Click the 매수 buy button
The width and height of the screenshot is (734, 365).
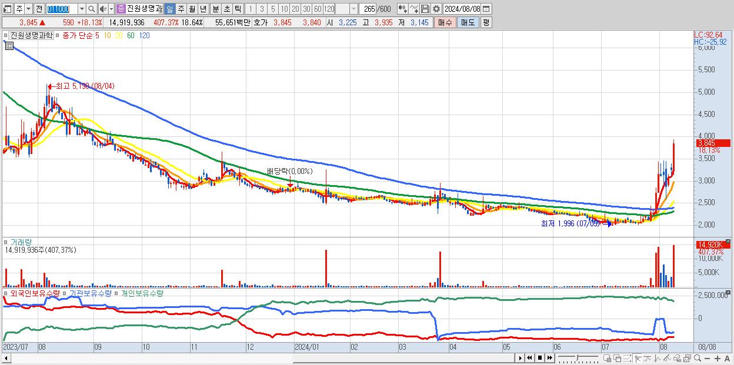[445, 22]
